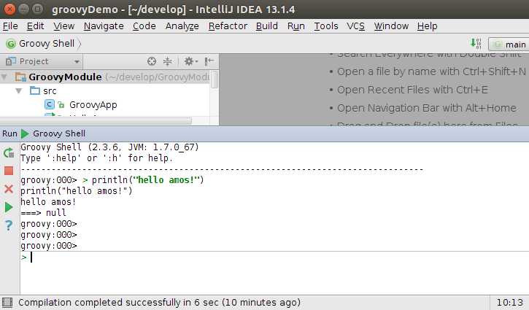The width and height of the screenshot is (529, 310).
Task: Open the main run configuration dropdown
Action: pos(509,44)
